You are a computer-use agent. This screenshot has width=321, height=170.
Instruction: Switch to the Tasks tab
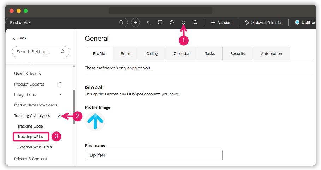click(x=210, y=54)
